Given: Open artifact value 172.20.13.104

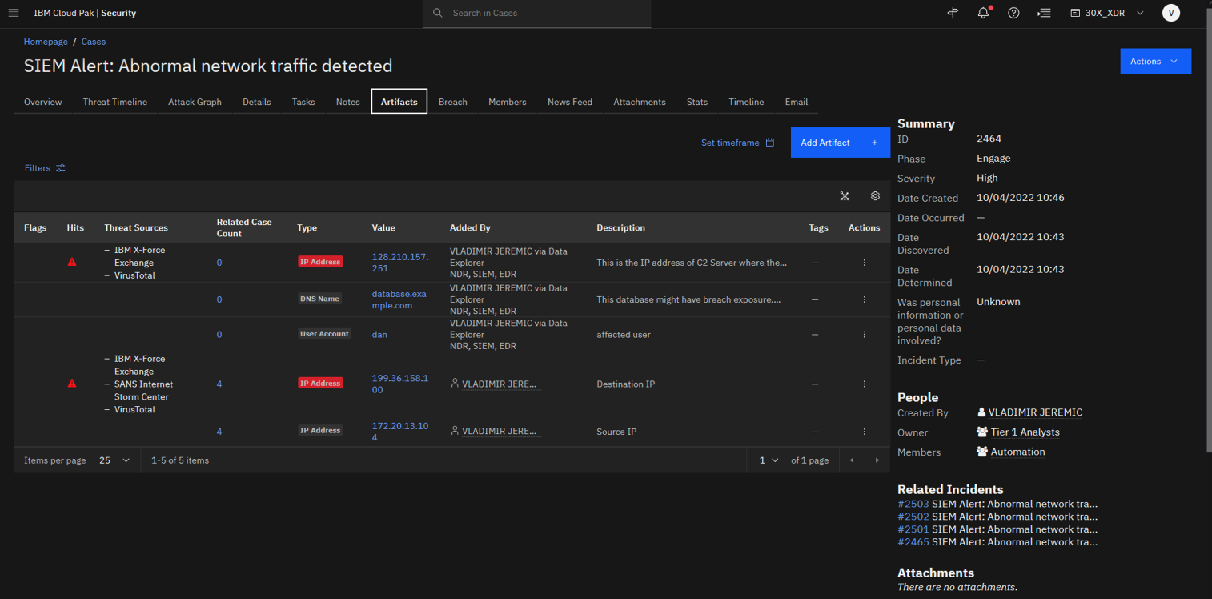Looking at the screenshot, I should coord(400,432).
